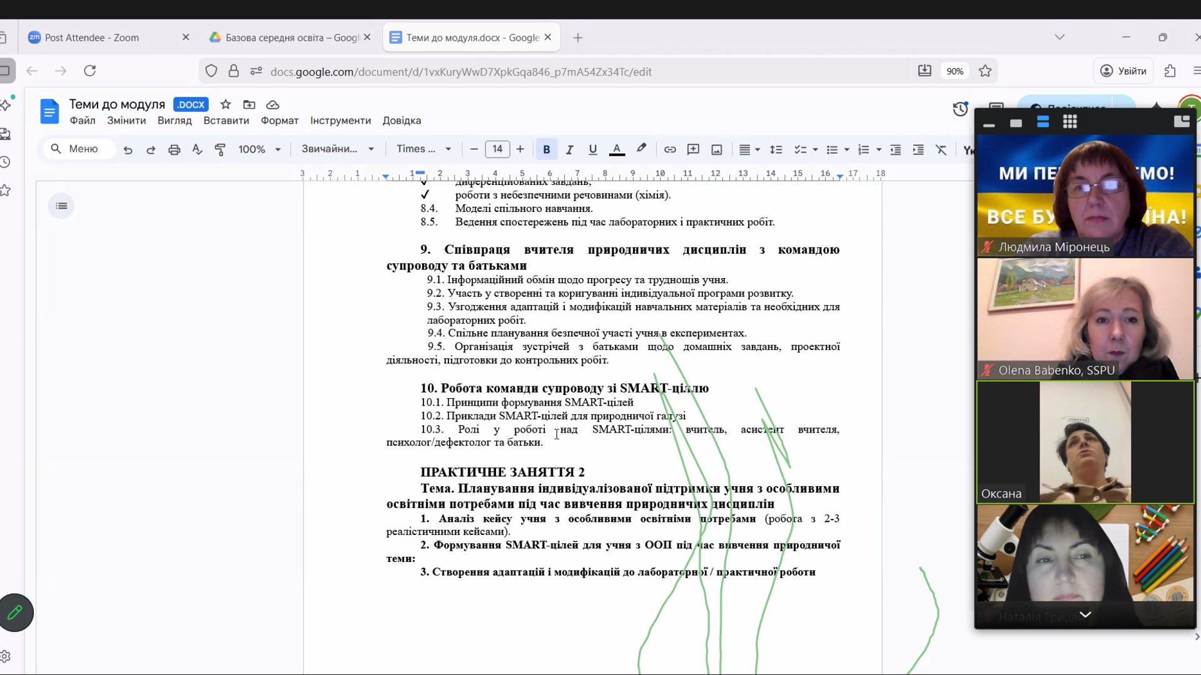Toggle underline formatting button
This screenshot has width=1201, height=675.
[x=592, y=149]
